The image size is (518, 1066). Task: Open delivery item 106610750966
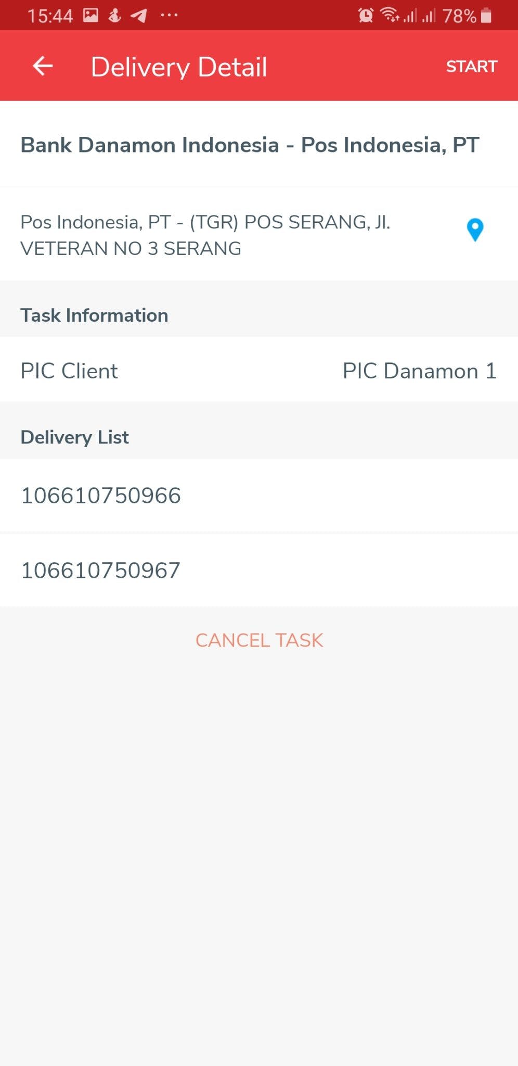tap(101, 496)
